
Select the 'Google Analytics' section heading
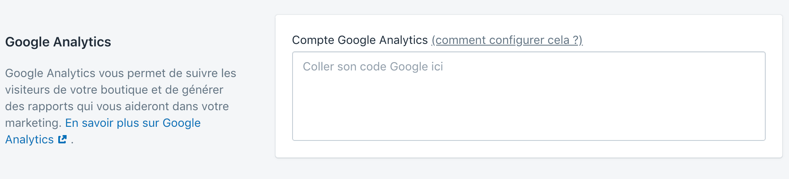pos(58,42)
